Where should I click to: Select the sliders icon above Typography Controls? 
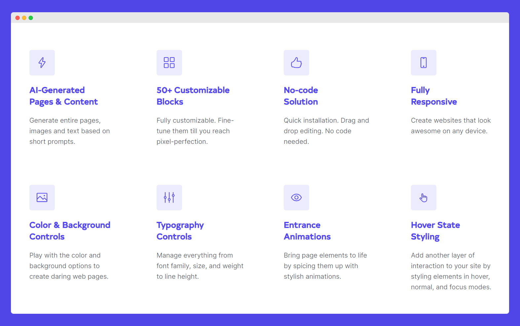coord(169,197)
